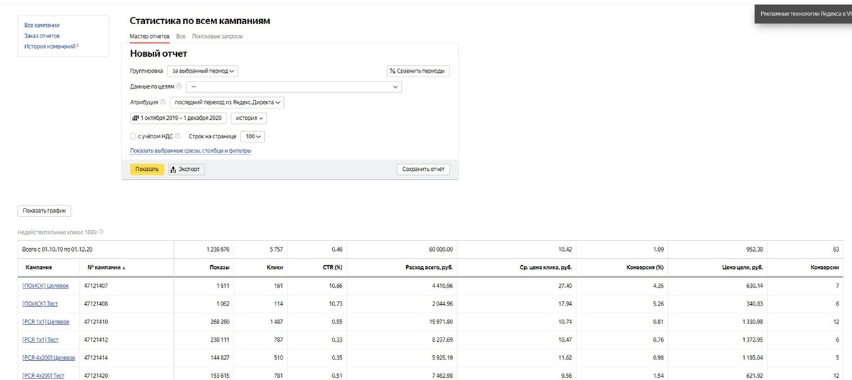Viewport: 852px width, 380px height.
Task: Open the date range picker '1 октября 2019 – 1 декабря 2020'
Action: 177,118
